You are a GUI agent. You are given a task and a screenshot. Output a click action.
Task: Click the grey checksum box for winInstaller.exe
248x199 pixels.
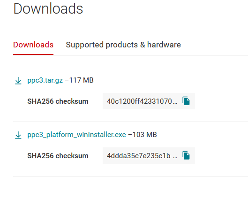pos(149,156)
